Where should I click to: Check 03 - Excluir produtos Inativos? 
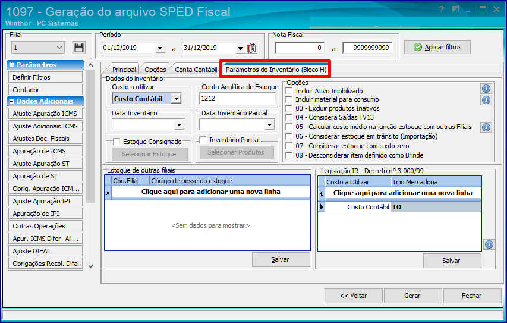pyautogui.click(x=289, y=108)
